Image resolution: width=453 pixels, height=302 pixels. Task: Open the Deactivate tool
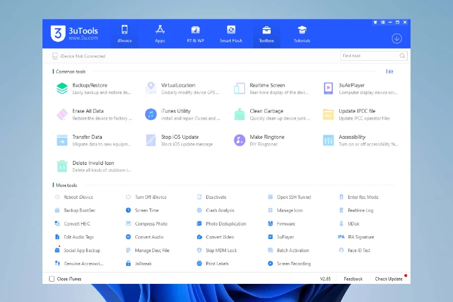point(212,197)
